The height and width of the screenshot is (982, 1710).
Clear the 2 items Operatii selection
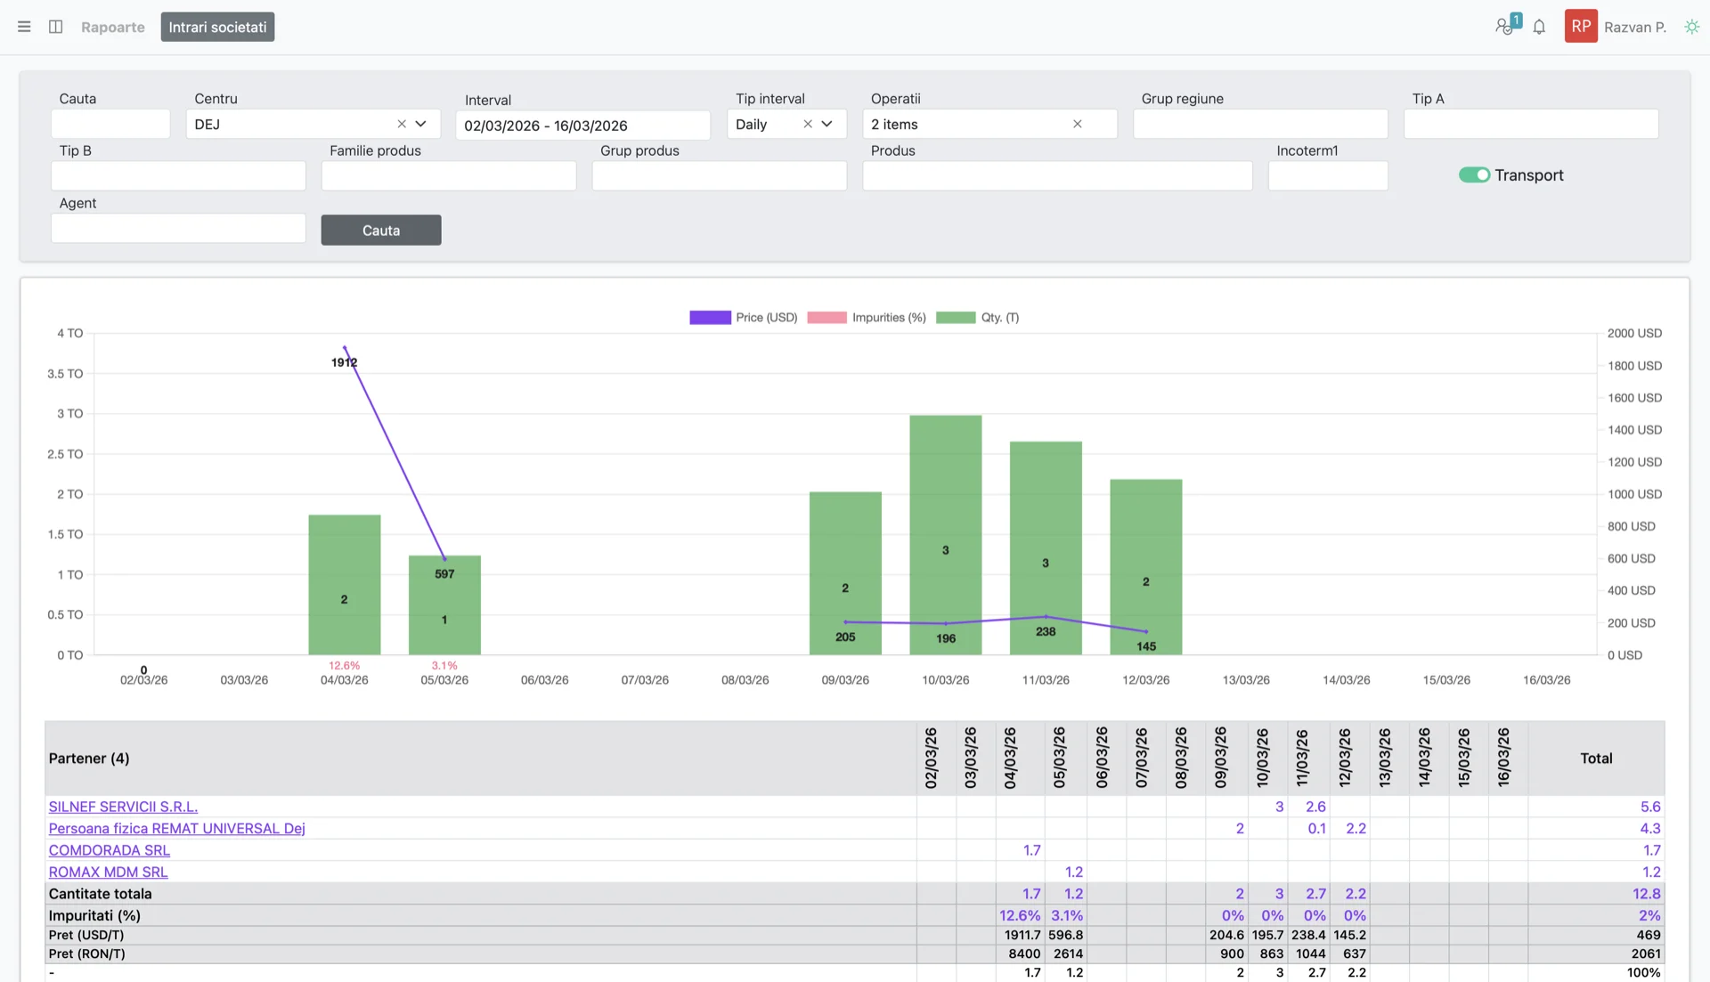1078,124
